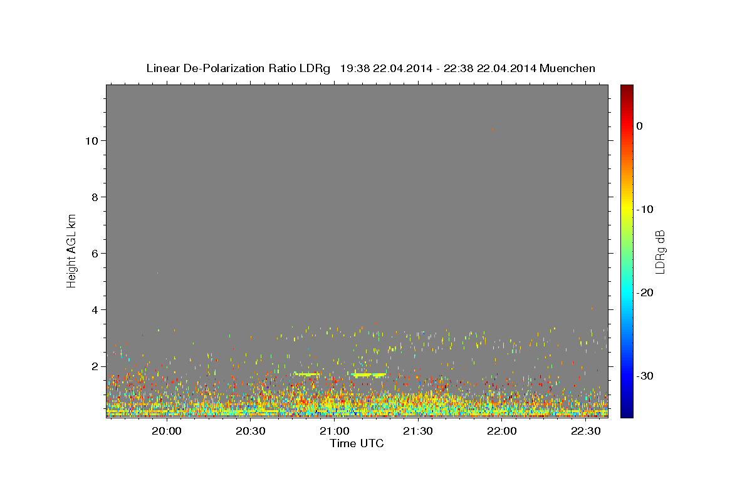Screen dimensions: 752x501
Task: Click the height tick label 10
Action: point(91,140)
